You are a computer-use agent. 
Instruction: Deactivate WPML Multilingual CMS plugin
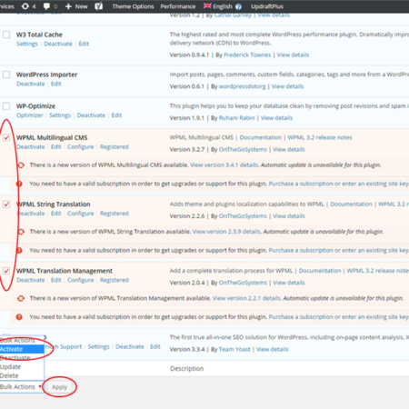pos(31,146)
